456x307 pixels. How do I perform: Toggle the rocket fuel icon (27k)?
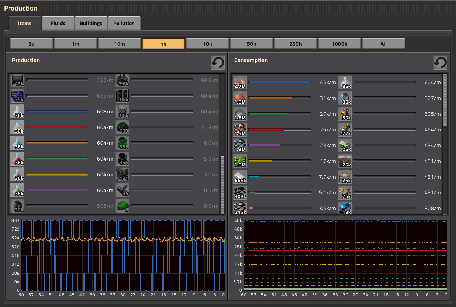(x=345, y=129)
